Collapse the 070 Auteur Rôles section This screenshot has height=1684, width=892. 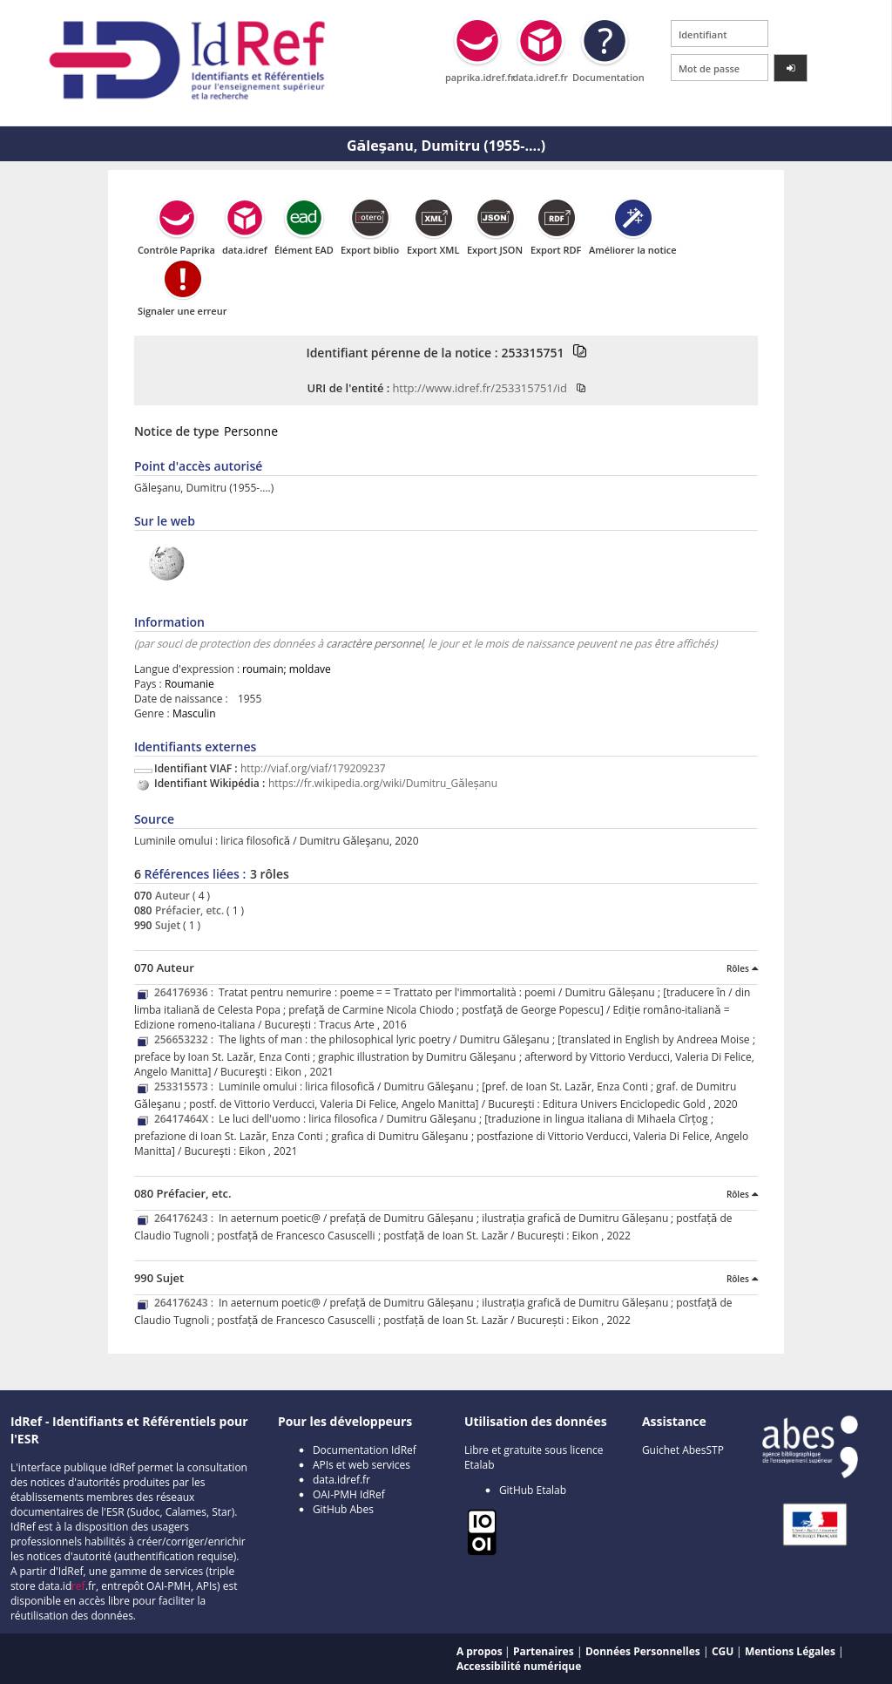coord(742,968)
